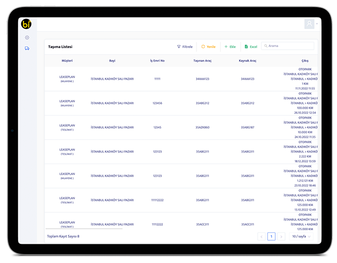The image size is (337, 263).
Task: Click the Çıkış column header
Action: coord(305,61)
